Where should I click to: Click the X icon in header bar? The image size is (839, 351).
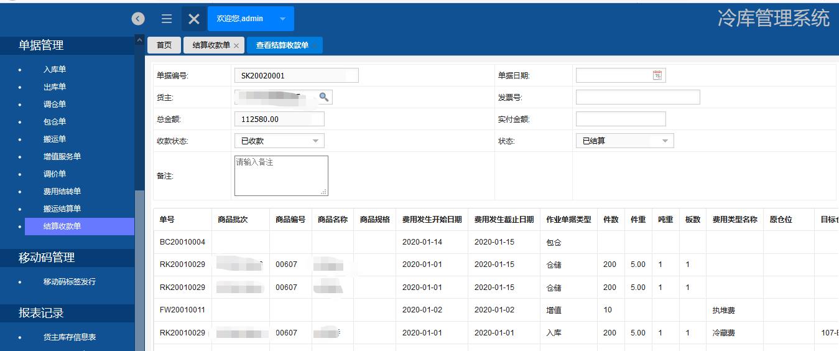pyautogui.click(x=194, y=19)
